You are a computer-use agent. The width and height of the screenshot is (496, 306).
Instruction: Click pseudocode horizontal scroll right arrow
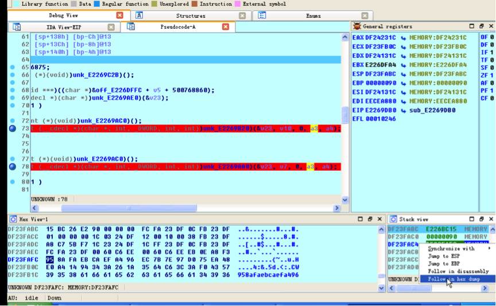coord(336,208)
